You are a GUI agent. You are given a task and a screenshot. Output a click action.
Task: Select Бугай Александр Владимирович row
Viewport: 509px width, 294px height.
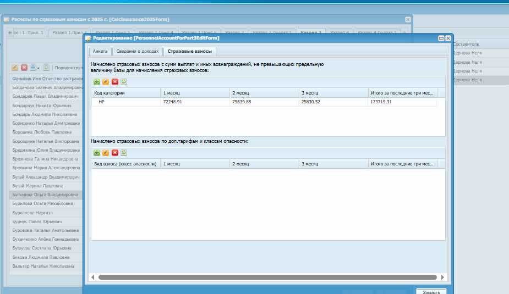click(x=46, y=177)
